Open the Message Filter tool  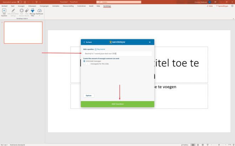click(32, 12)
